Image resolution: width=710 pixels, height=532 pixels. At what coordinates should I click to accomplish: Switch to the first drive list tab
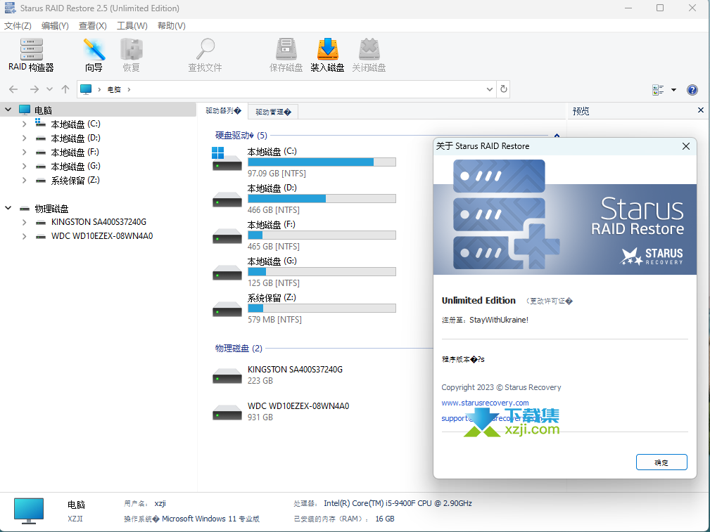(223, 111)
